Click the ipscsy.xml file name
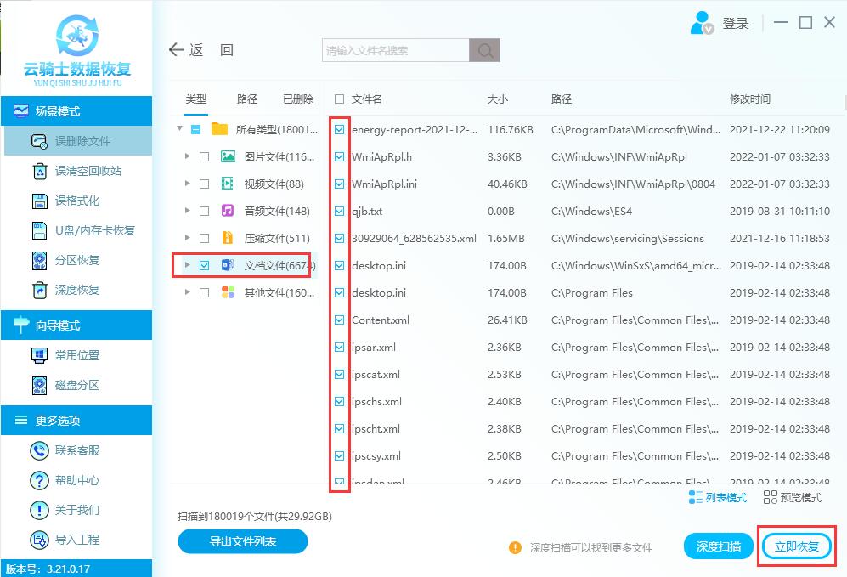Viewport: 847px width, 577px height. point(376,456)
